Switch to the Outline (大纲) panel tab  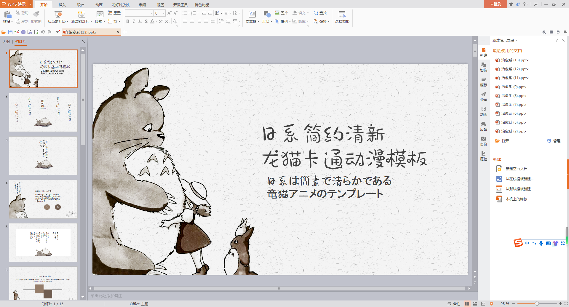pos(6,42)
